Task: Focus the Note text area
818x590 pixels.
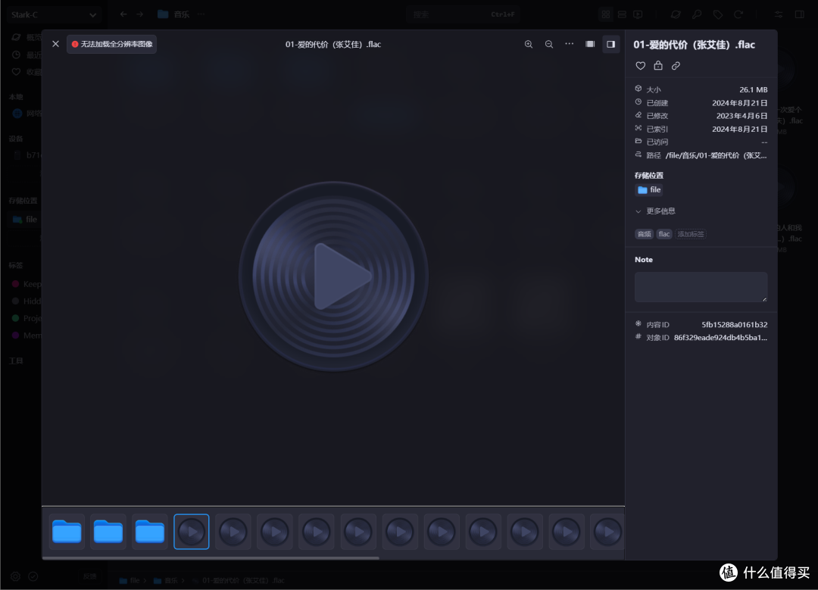Action: (x=701, y=287)
